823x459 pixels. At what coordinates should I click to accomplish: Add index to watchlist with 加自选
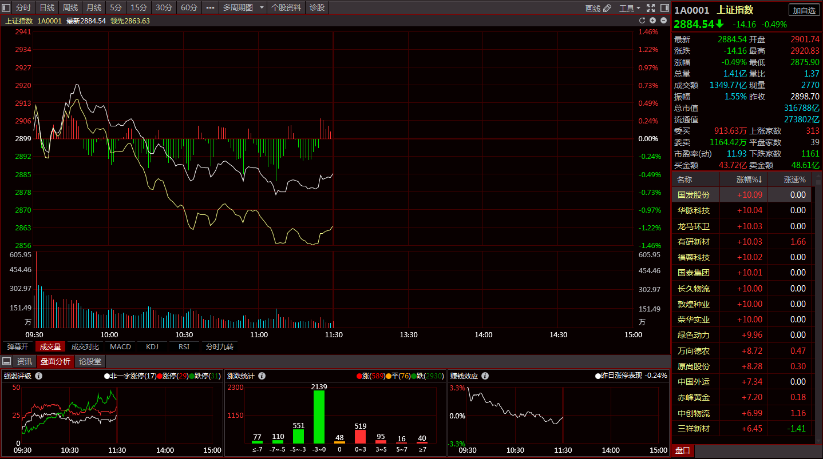(804, 10)
